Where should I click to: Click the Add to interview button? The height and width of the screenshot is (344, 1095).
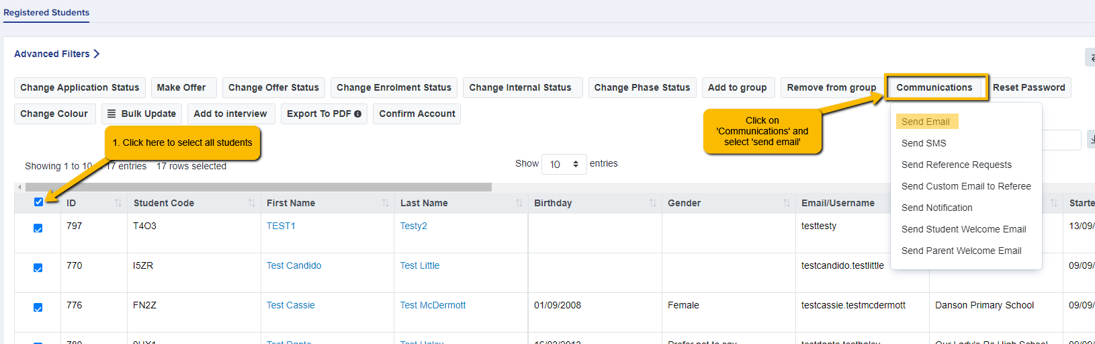coord(230,114)
